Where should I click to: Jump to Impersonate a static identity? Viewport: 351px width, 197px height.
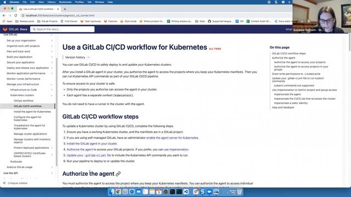click(291, 103)
